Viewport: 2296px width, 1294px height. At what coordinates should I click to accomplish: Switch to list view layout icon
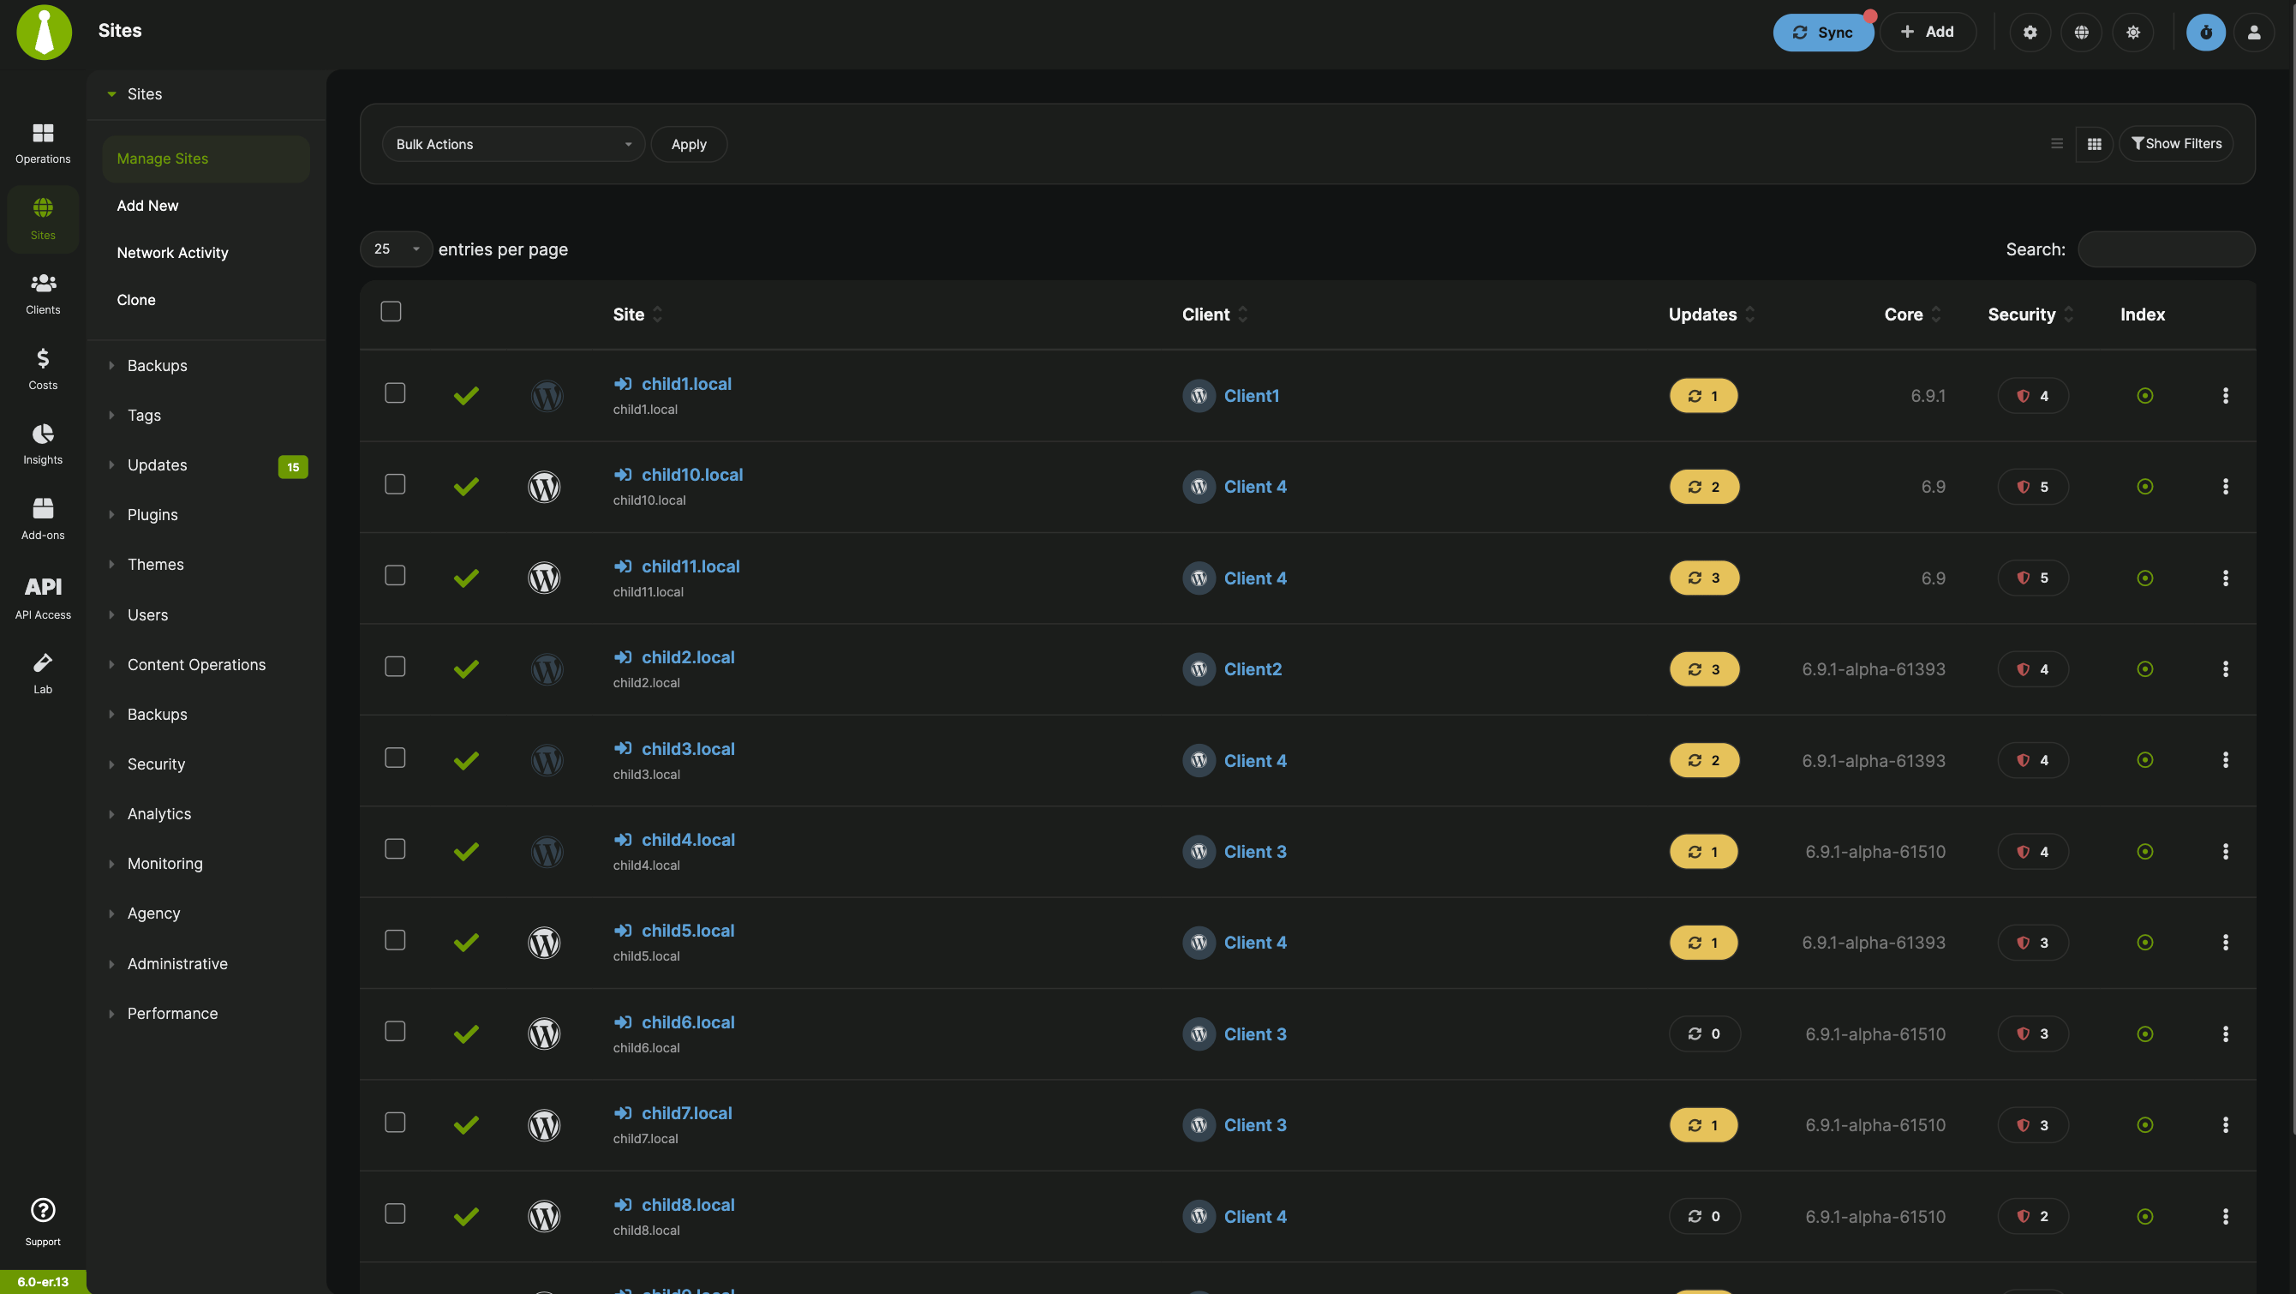tap(2056, 144)
